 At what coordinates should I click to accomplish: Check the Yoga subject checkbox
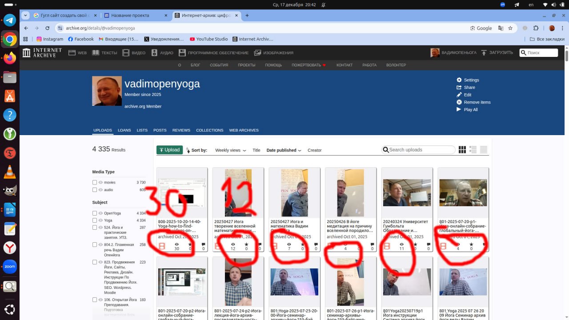95,220
